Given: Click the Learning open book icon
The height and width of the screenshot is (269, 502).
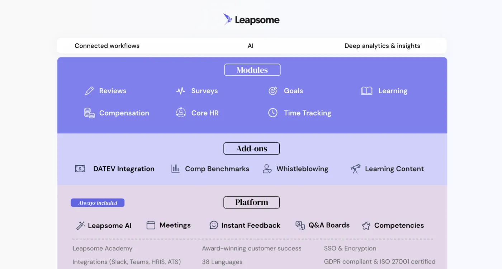Looking at the screenshot, I should coord(366,91).
